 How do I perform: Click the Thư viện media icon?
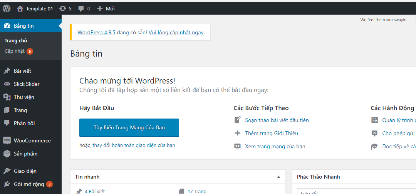pos(7,97)
